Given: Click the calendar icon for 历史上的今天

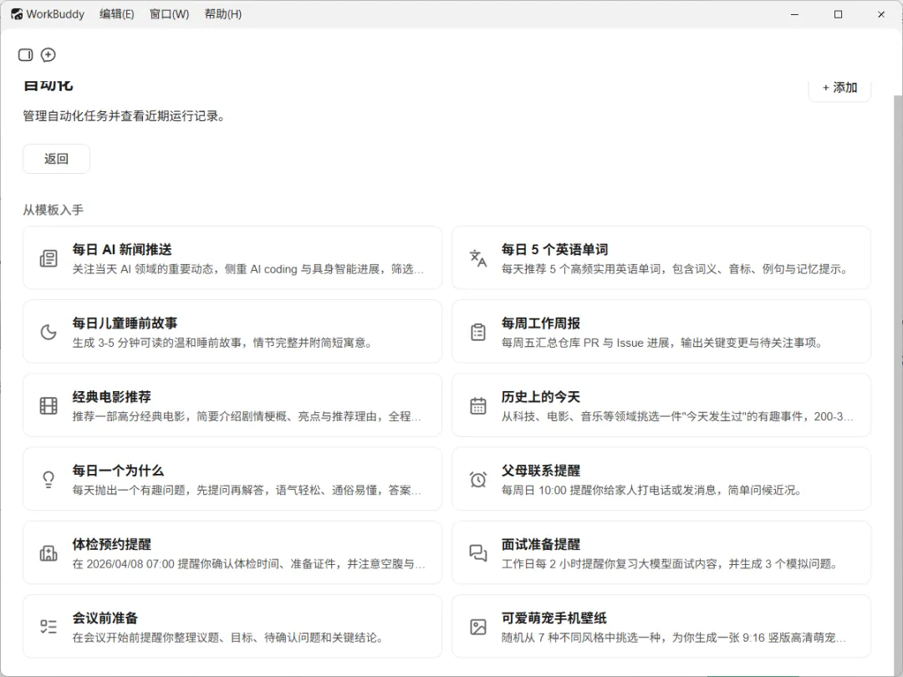Looking at the screenshot, I should click(478, 405).
